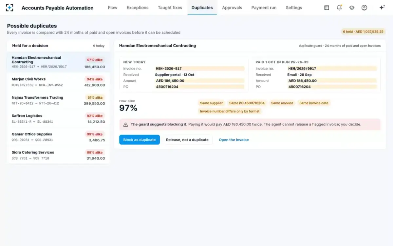Click the 92% alike badge

[x=95, y=116]
